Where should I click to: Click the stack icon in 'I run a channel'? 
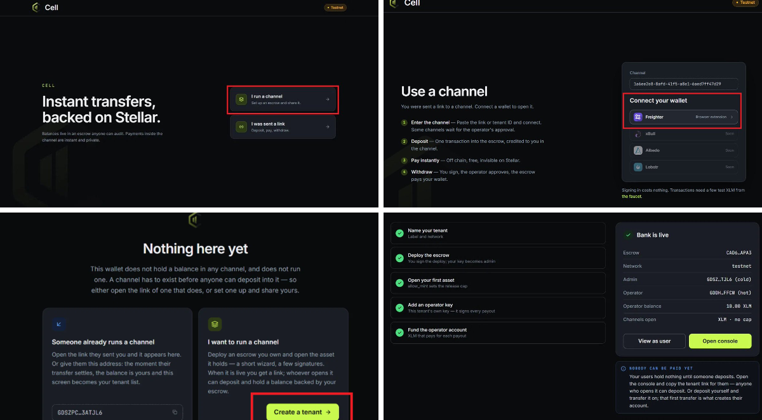coord(241,99)
